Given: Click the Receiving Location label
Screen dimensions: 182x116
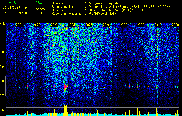Looking at the screenshot, I should pyautogui.click(x=67, y=7).
